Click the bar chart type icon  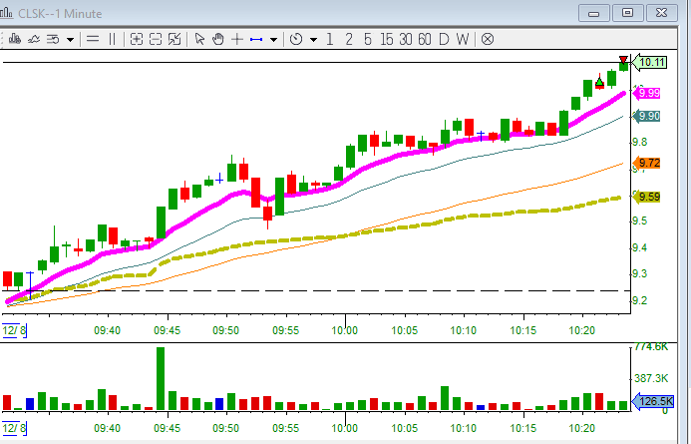(x=14, y=39)
